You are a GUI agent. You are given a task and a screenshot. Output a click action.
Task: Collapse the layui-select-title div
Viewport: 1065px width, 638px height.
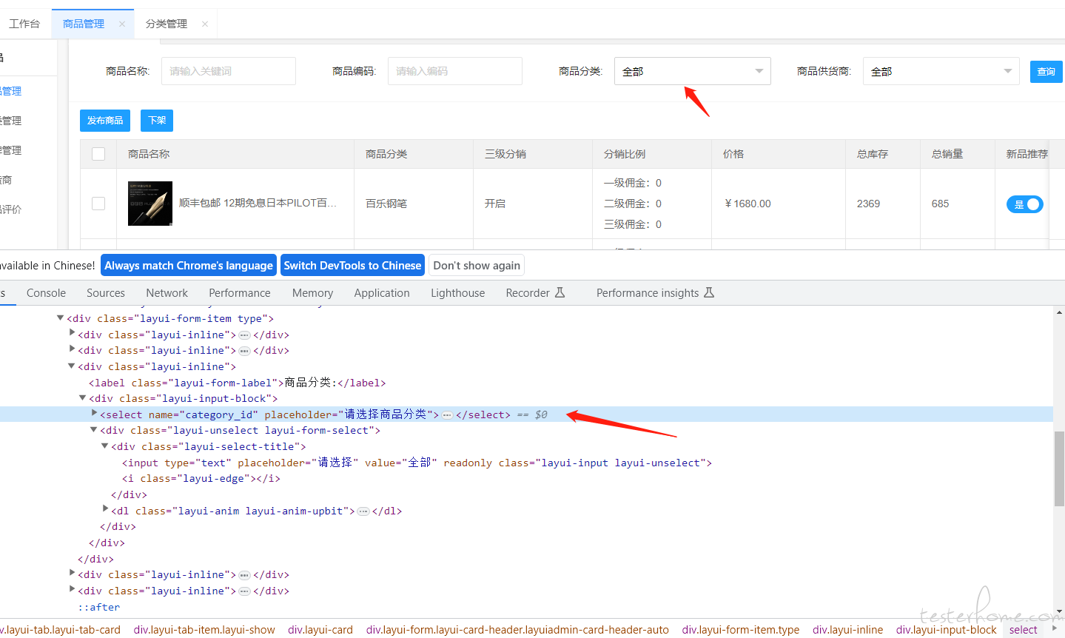point(105,446)
